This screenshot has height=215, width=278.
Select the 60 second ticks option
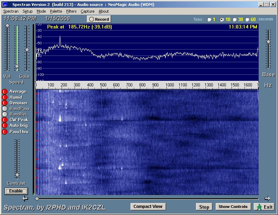[x=247, y=19]
